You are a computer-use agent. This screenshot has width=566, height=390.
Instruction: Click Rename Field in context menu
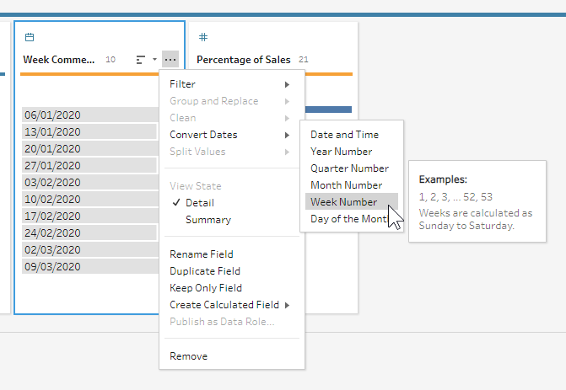(x=201, y=254)
